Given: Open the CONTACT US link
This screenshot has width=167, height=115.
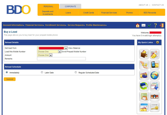Looking at the screenshot, I should click(158, 5).
